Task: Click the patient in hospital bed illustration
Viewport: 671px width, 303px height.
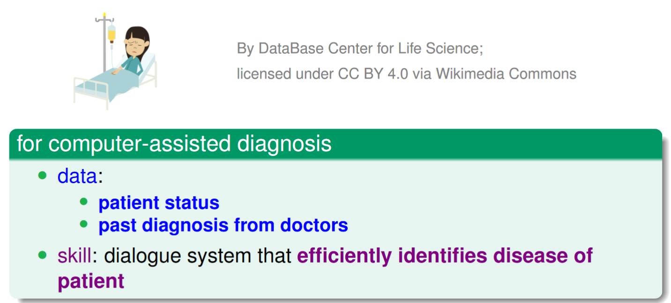Action: [115, 61]
